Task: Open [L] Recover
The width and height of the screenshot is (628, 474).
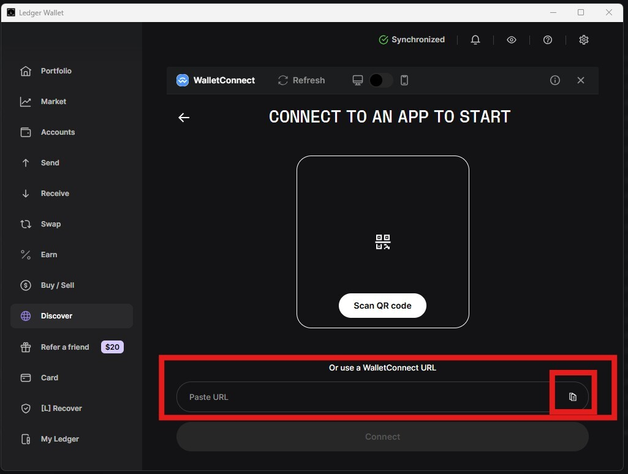Action: pos(61,408)
